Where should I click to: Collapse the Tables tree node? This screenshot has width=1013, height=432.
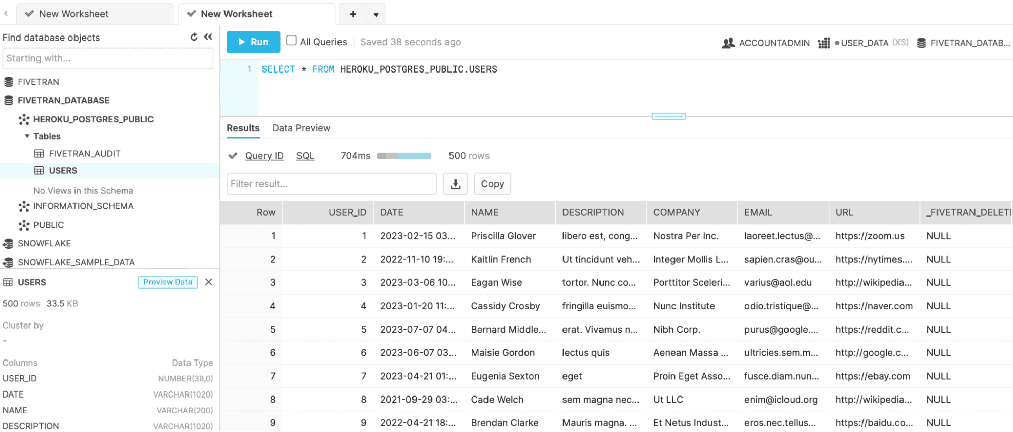coord(27,136)
